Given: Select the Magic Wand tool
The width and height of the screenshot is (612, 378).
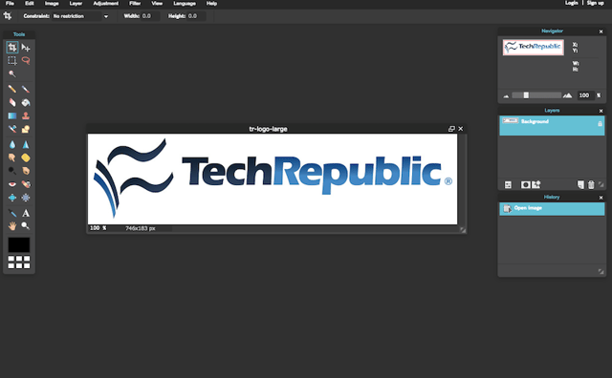Looking at the screenshot, I should coord(12,73).
